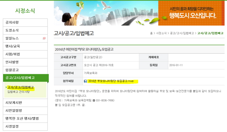The height and width of the screenshot is (132, 227).
Task: Select 인사발령 from the sidebar
Action: 12,62
